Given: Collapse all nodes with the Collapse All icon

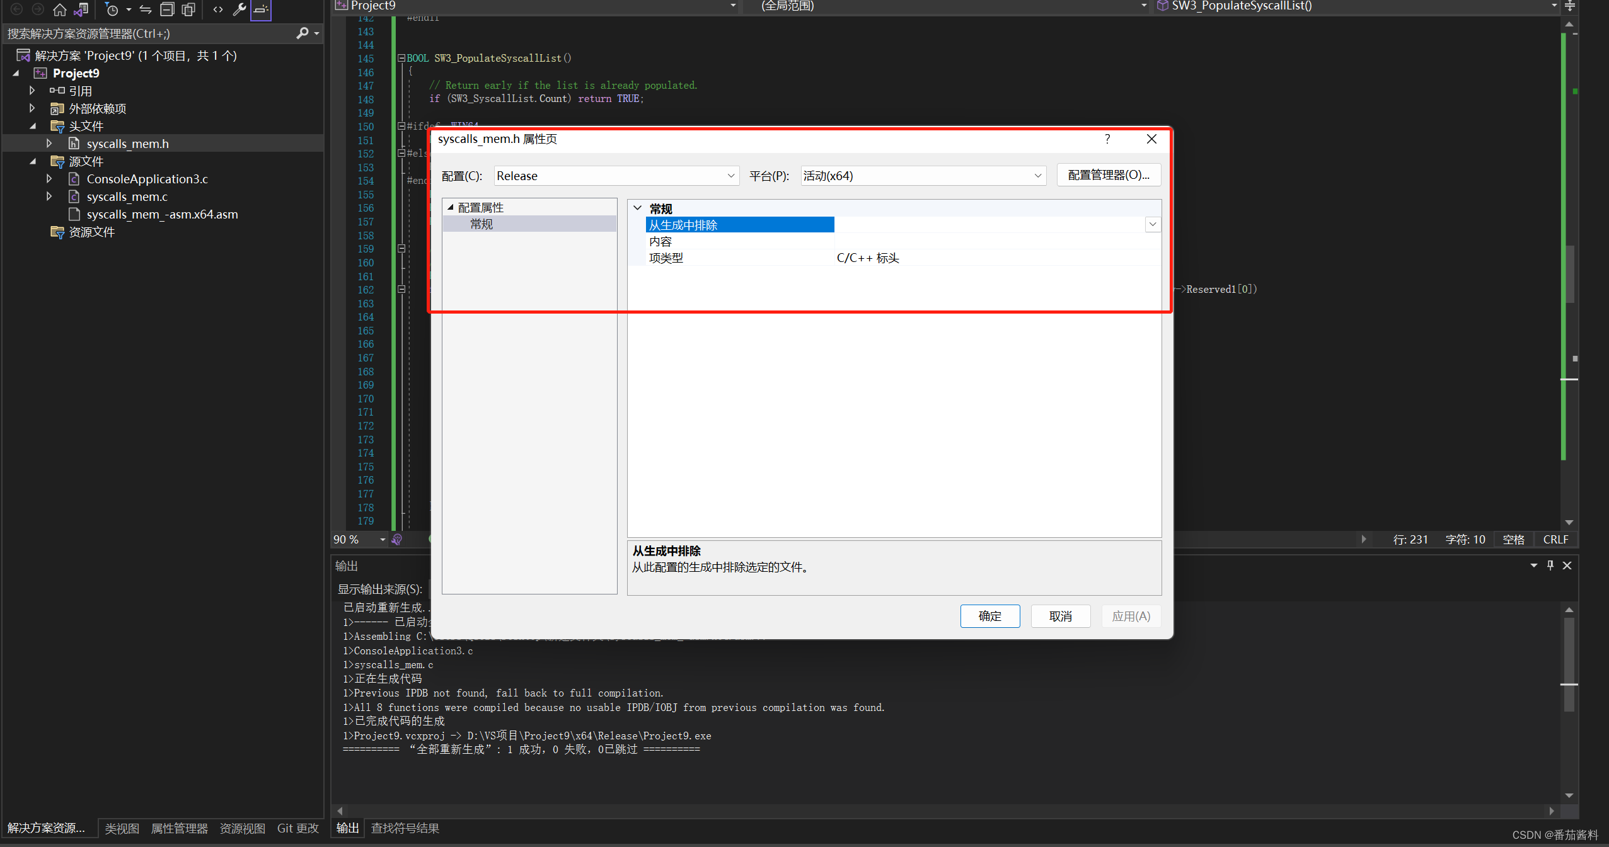Looking at the screenshot, I should click(x=166, y=9).
